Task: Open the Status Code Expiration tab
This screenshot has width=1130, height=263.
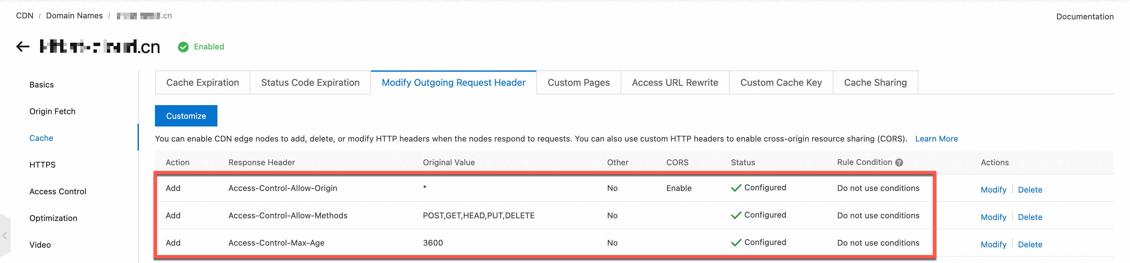Action: click(x=310, y=82)
